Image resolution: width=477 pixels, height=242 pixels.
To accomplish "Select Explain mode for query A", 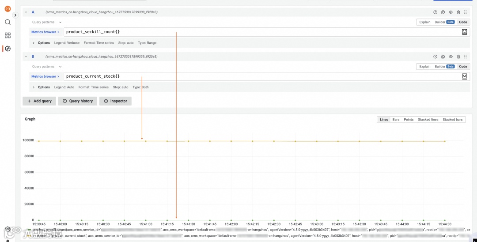I will click(x=425, y=22).
